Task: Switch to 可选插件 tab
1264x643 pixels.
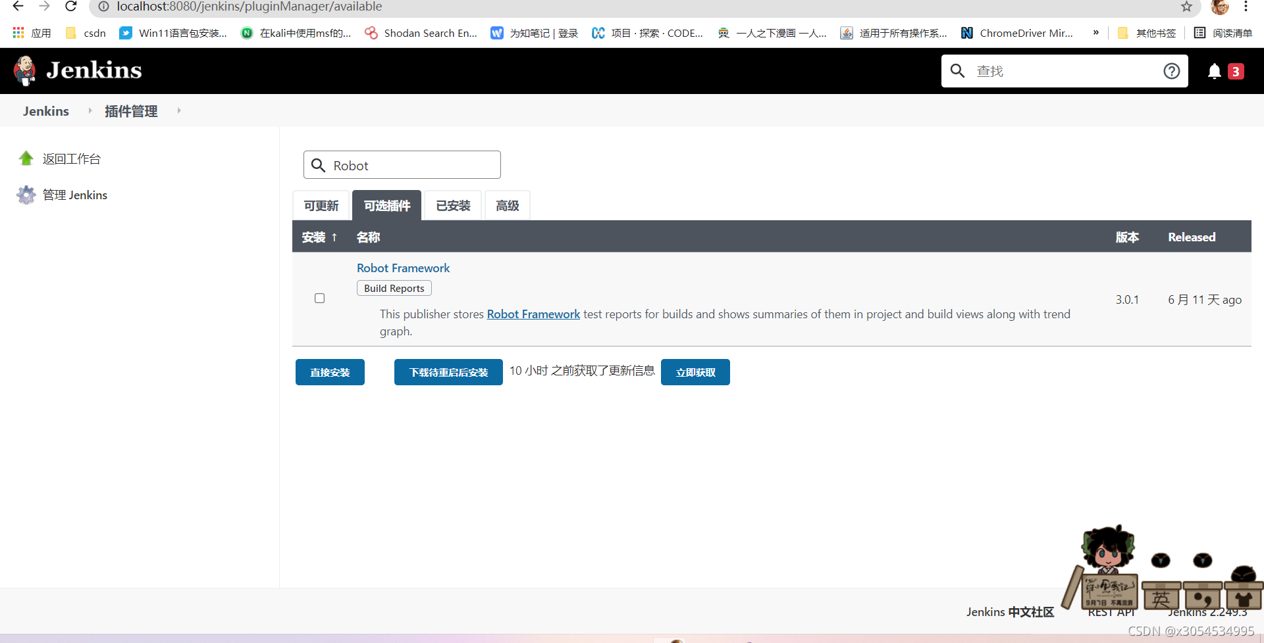Action: click(x=387, y=206)
